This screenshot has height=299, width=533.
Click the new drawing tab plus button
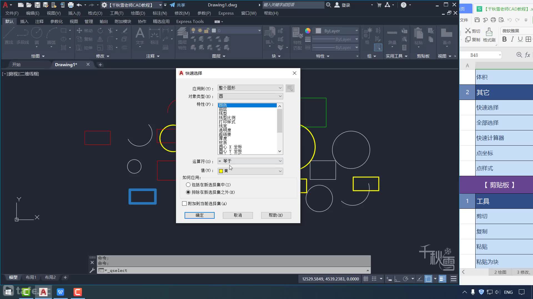[100, 65]
